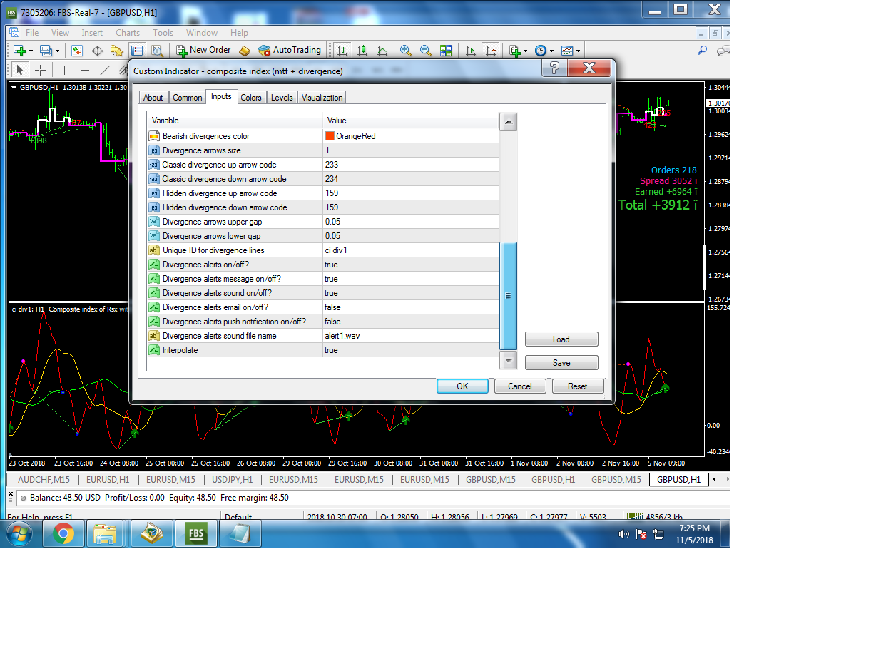876x656 pixels.
Task: Click the dialog's help question mark button
Action: tap(554, 68)
